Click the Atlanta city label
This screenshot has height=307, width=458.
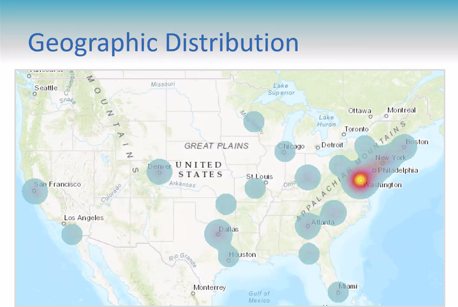(323, 222)
